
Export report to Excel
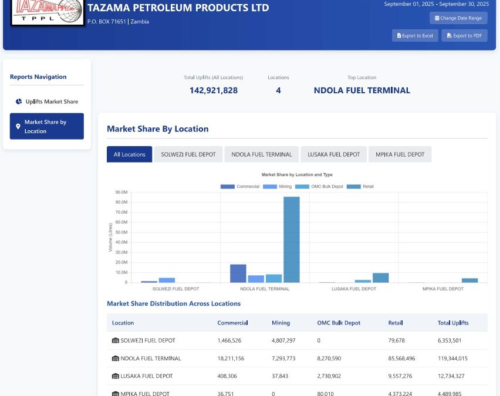(415, 36)
